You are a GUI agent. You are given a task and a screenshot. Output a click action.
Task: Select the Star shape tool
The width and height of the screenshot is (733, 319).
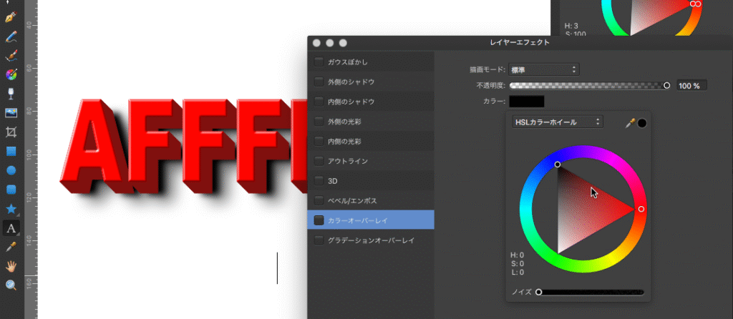tap(11, 209)
